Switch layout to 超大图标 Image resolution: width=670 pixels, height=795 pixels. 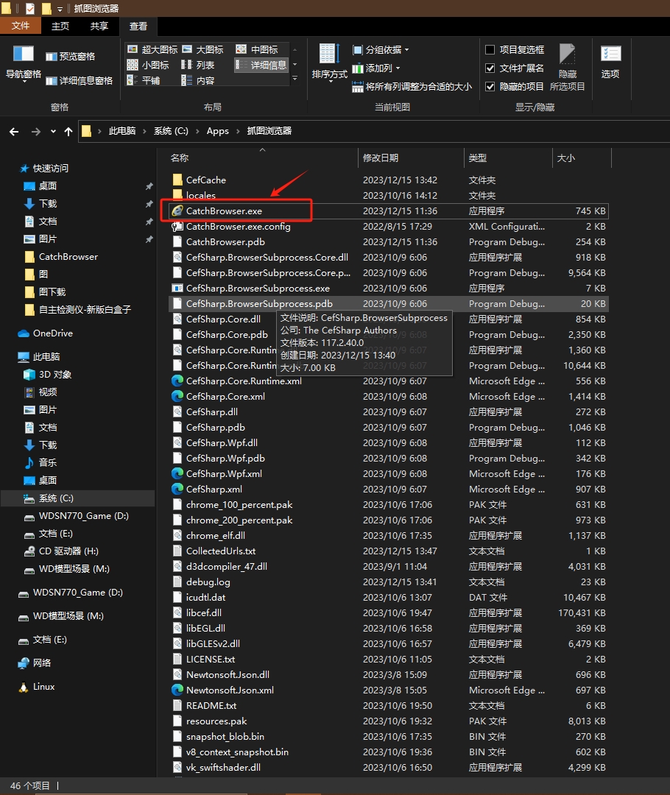pyautogui.click(x=152, y=49)
